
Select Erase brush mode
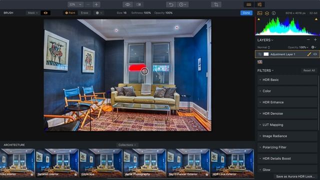click(x=84, y=13)
